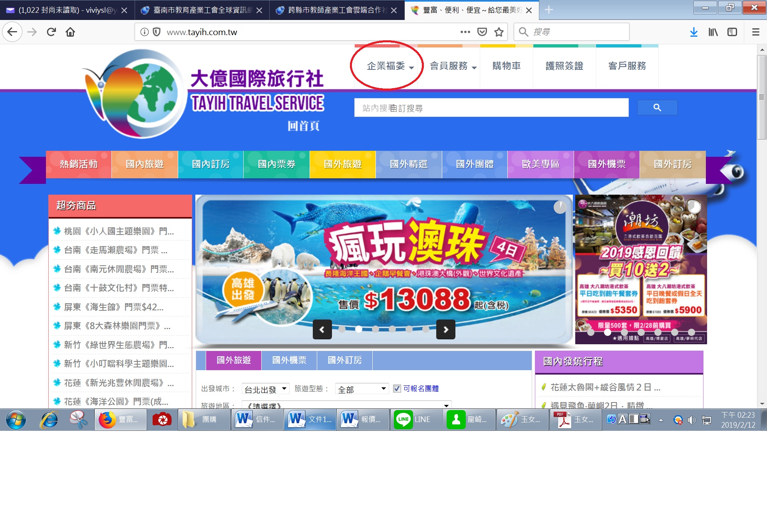Open the Firefox home page icon
Screen dimensions: 767x509
click(70, 32)
